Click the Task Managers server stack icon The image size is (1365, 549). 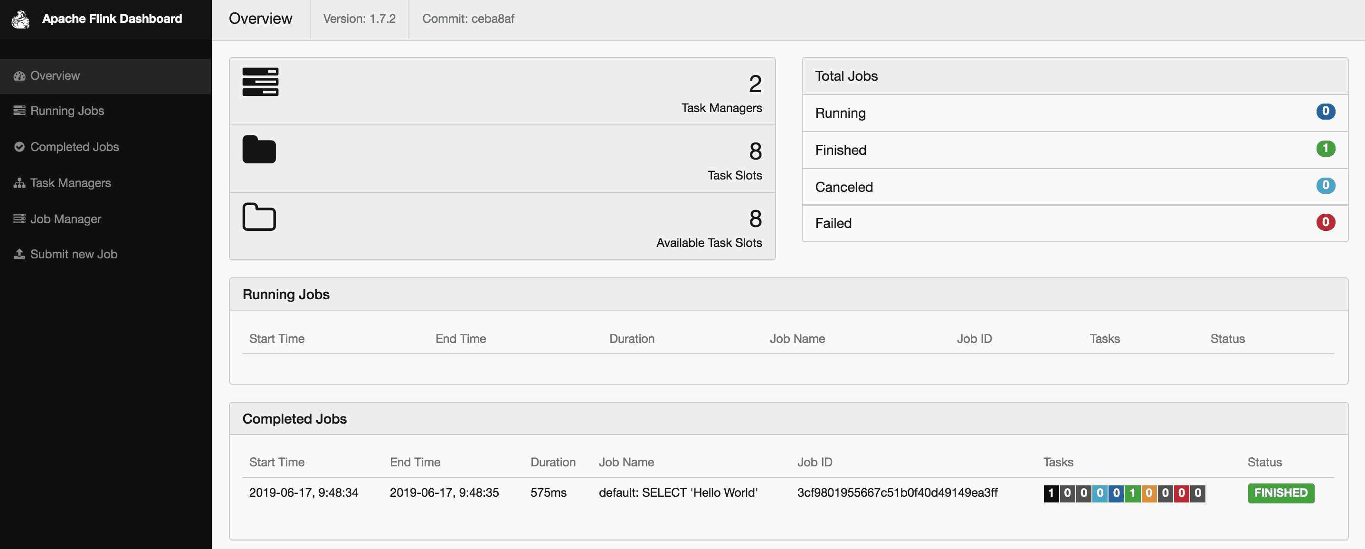pyautogui.click(x=260, y=82)
